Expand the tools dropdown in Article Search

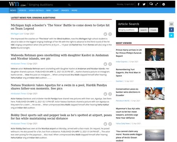[153, 30]
